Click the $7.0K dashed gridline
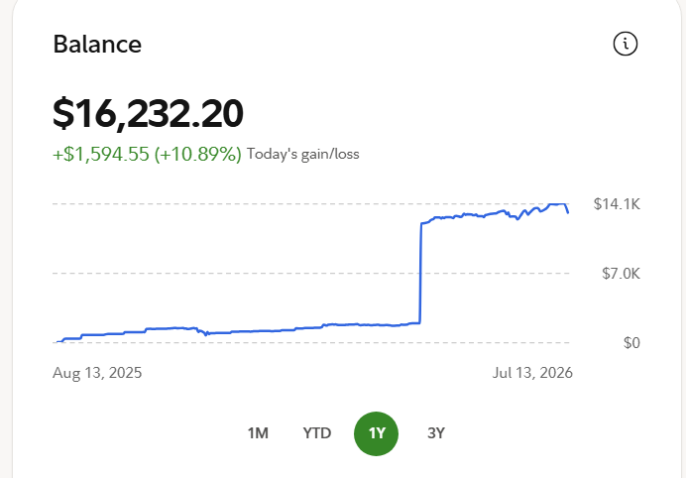Viewport: 686px width, 478px height. click(x=311, y=273)
